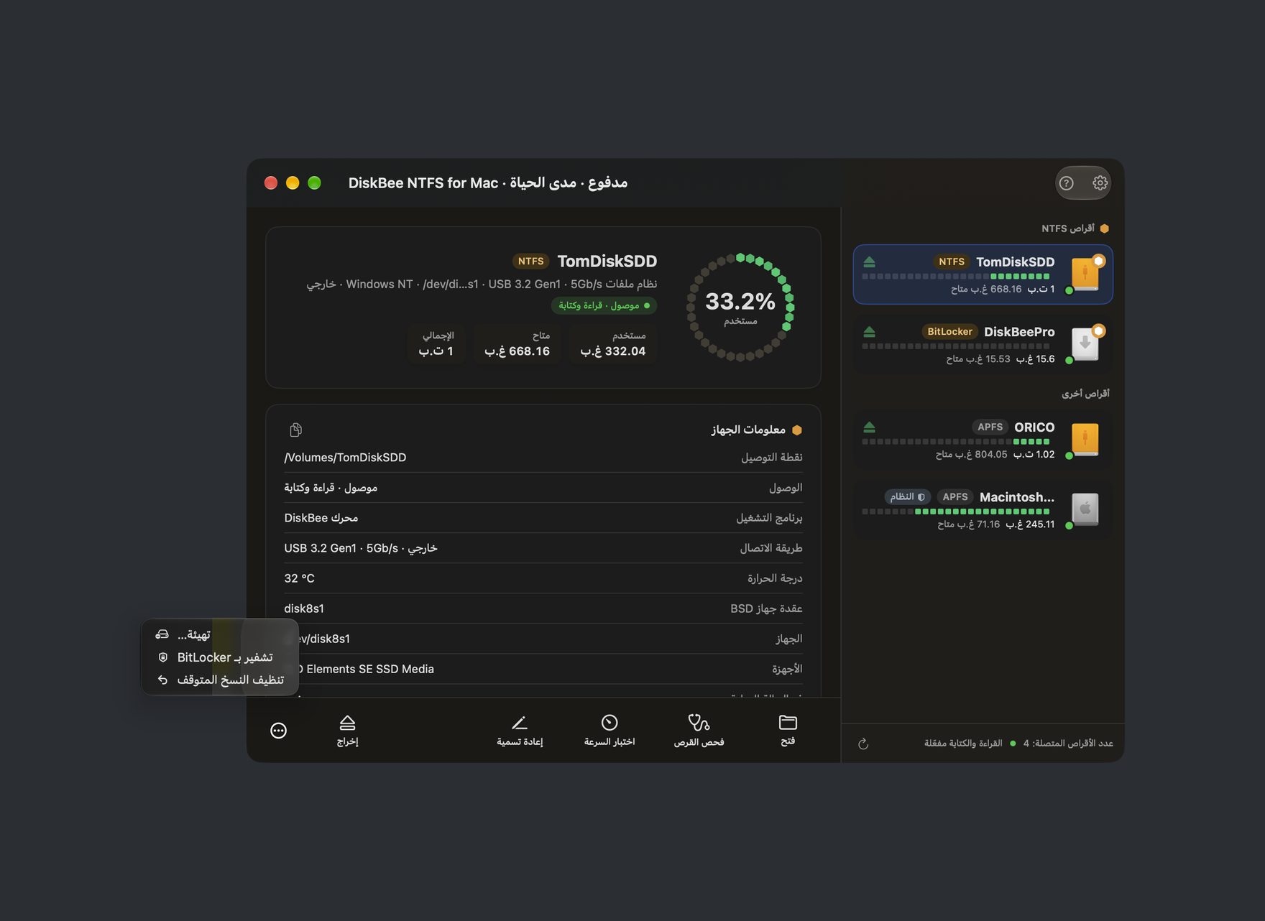
Task: Select DiskBeePro in the sidebar list
Action: click(x=983, y=344)
